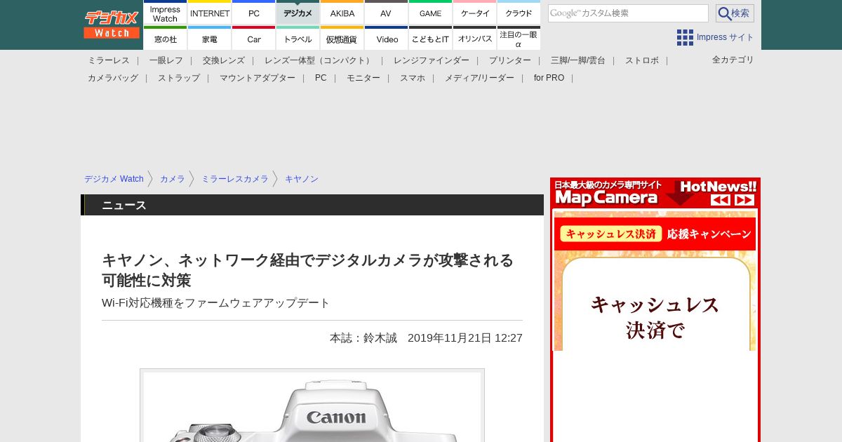Open the for PRO category link
Screen dimensions: 842x442
pyautogui.click(x=549, y=78)
